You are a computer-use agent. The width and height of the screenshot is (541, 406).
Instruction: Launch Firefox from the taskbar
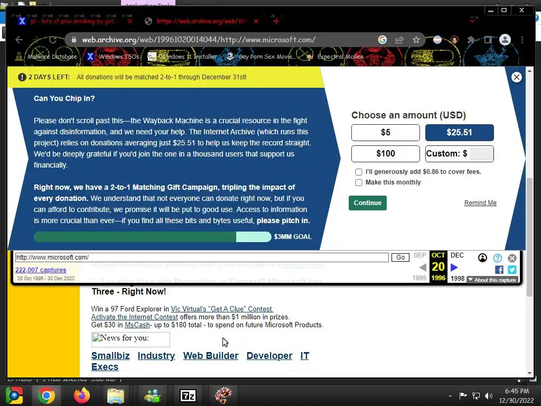(81, 395)
